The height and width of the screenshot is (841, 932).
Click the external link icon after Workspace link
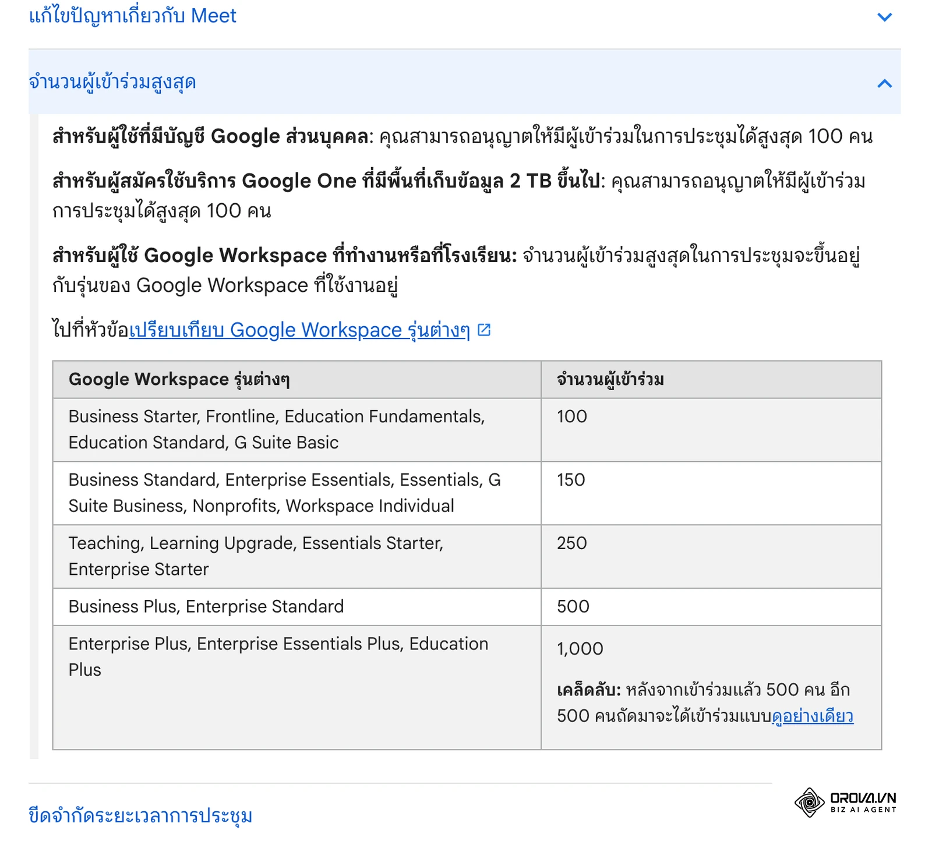[x=484, y=330]
